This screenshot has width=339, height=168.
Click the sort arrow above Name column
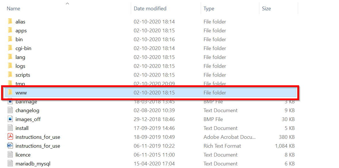point(68,3)
